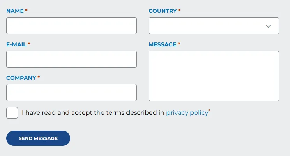Click the COMPANY field label
This screenshot has width=290, height=156.
(21, 78)
